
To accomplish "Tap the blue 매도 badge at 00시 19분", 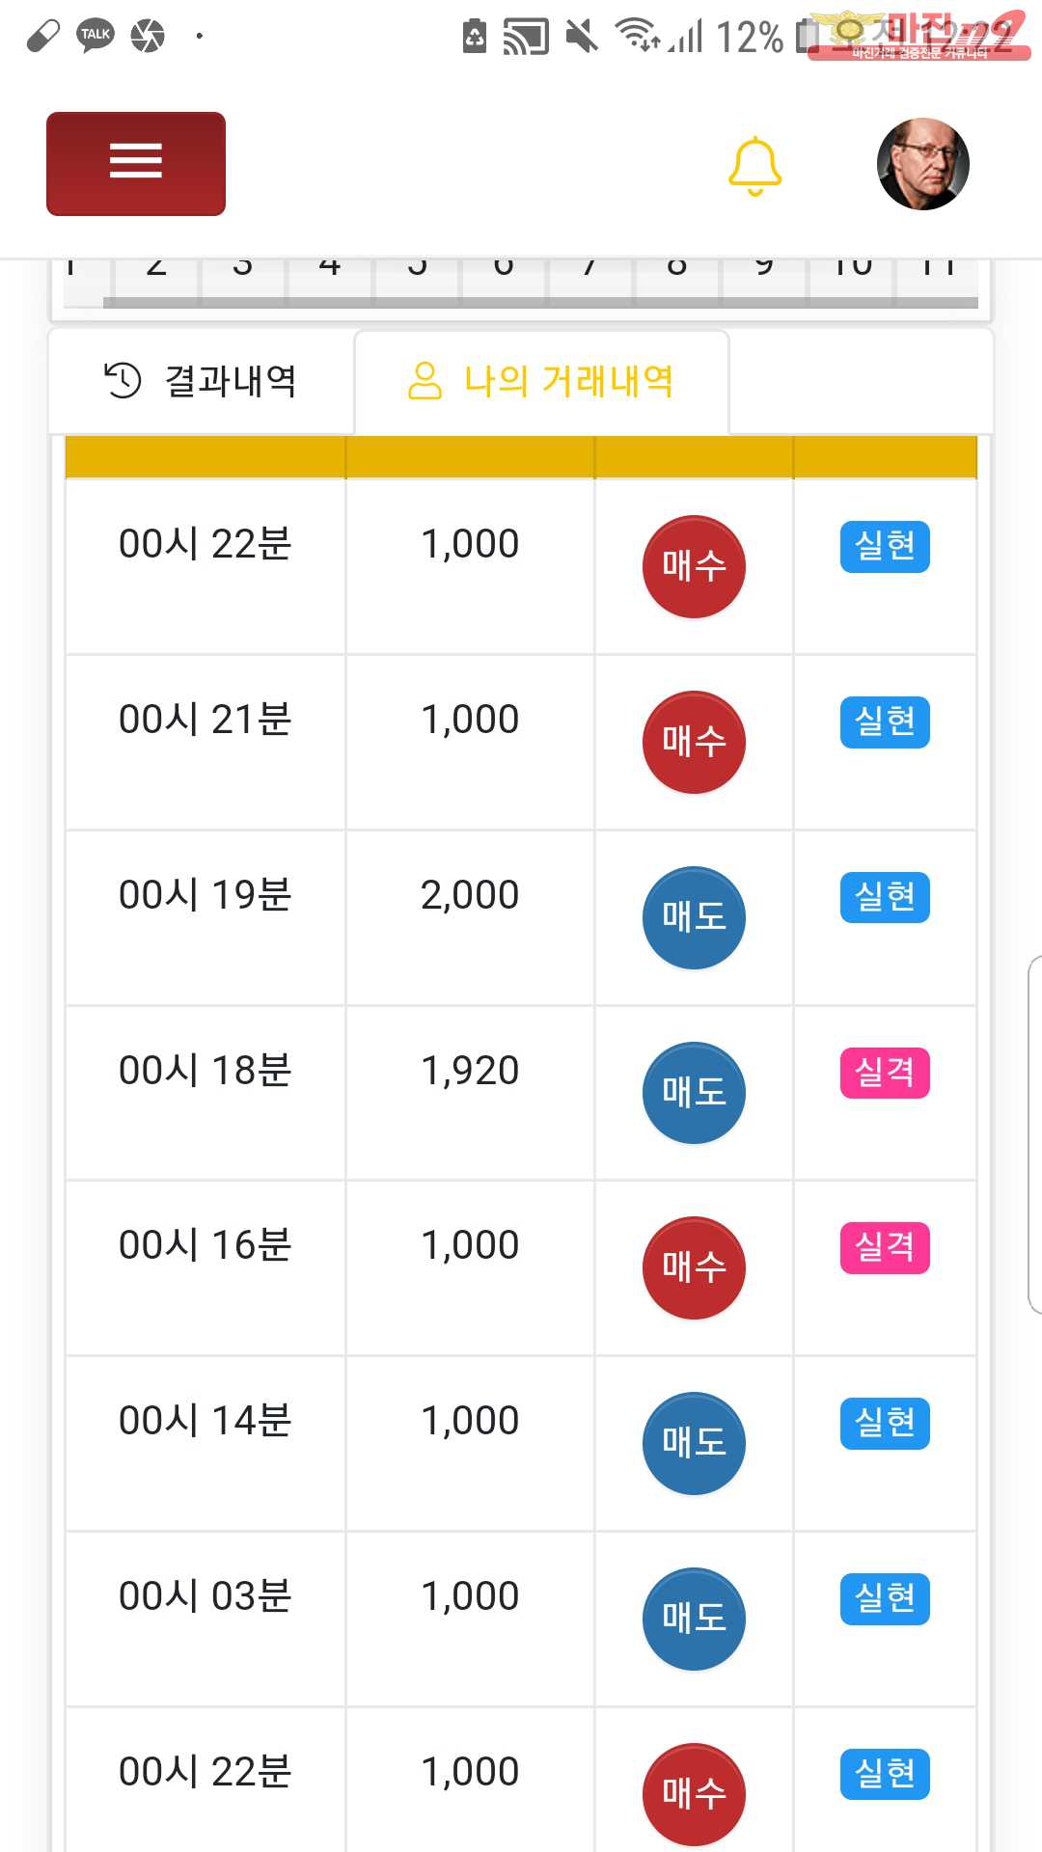I will [x=694, y=917].
